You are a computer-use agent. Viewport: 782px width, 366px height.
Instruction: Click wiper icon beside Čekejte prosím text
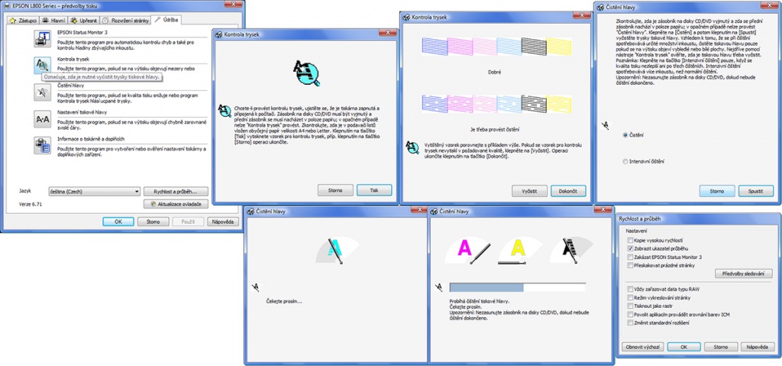[x=257, y=287]
